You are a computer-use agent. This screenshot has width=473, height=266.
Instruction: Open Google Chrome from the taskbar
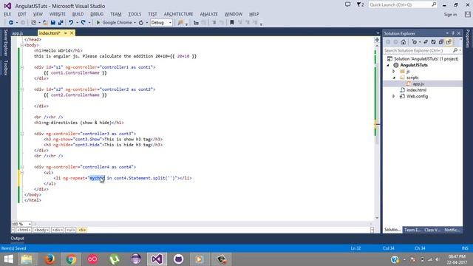tap(71, 259)
